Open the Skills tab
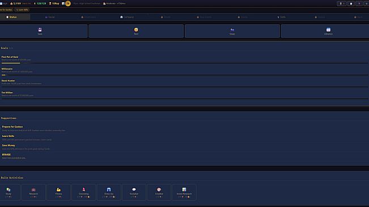 (282, 17)
